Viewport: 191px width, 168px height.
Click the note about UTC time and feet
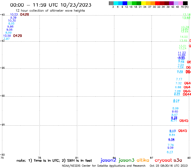click(x=54, y=161)
